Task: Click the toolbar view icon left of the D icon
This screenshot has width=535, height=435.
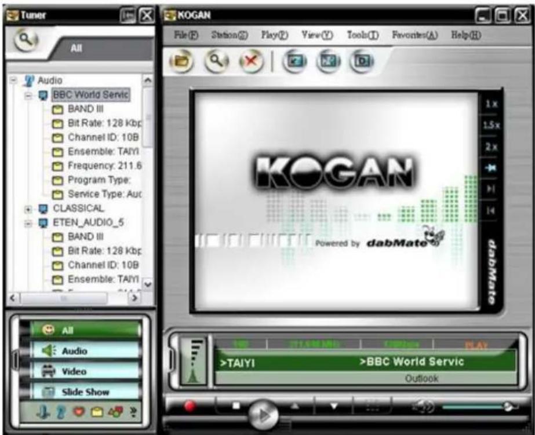Action: pos(328,61)
